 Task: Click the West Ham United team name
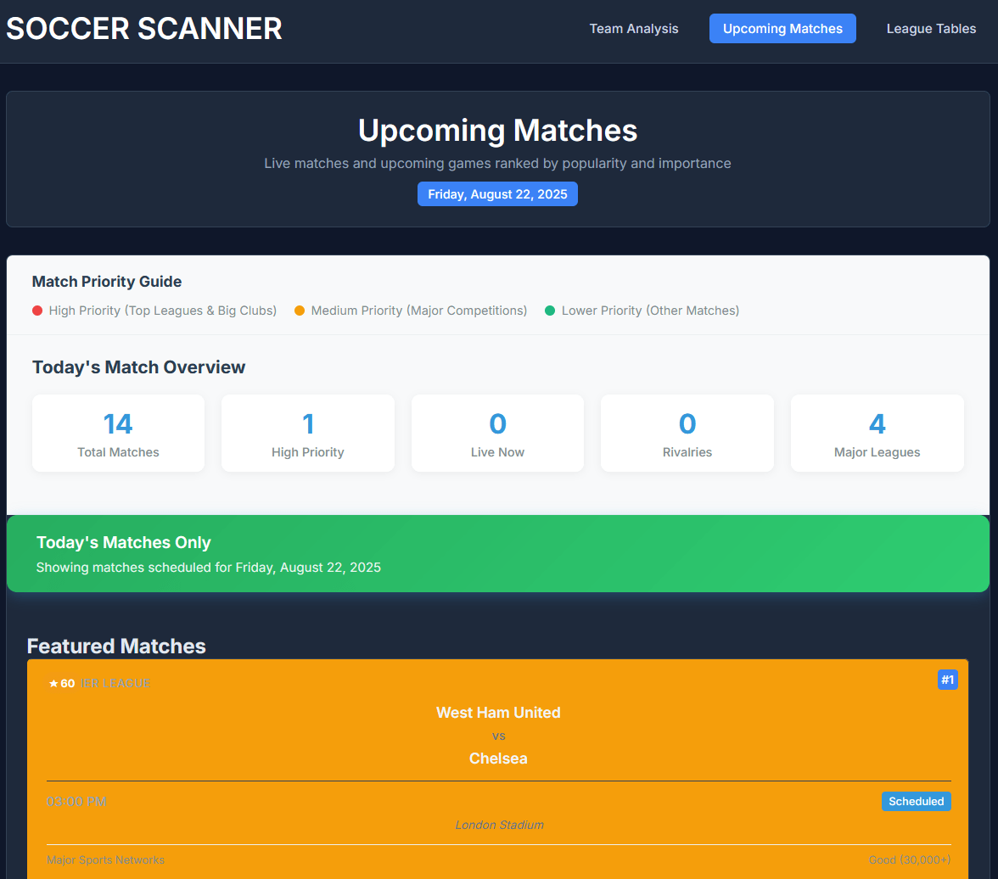498,713
